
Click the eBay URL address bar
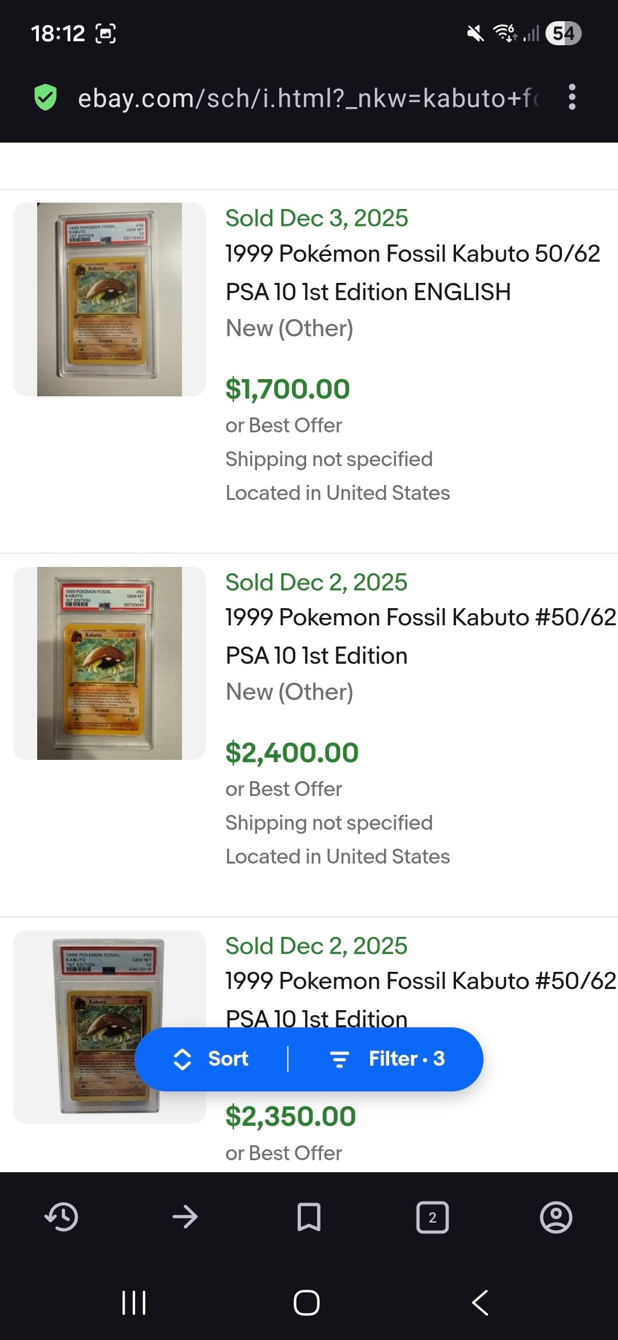point(308,98)
